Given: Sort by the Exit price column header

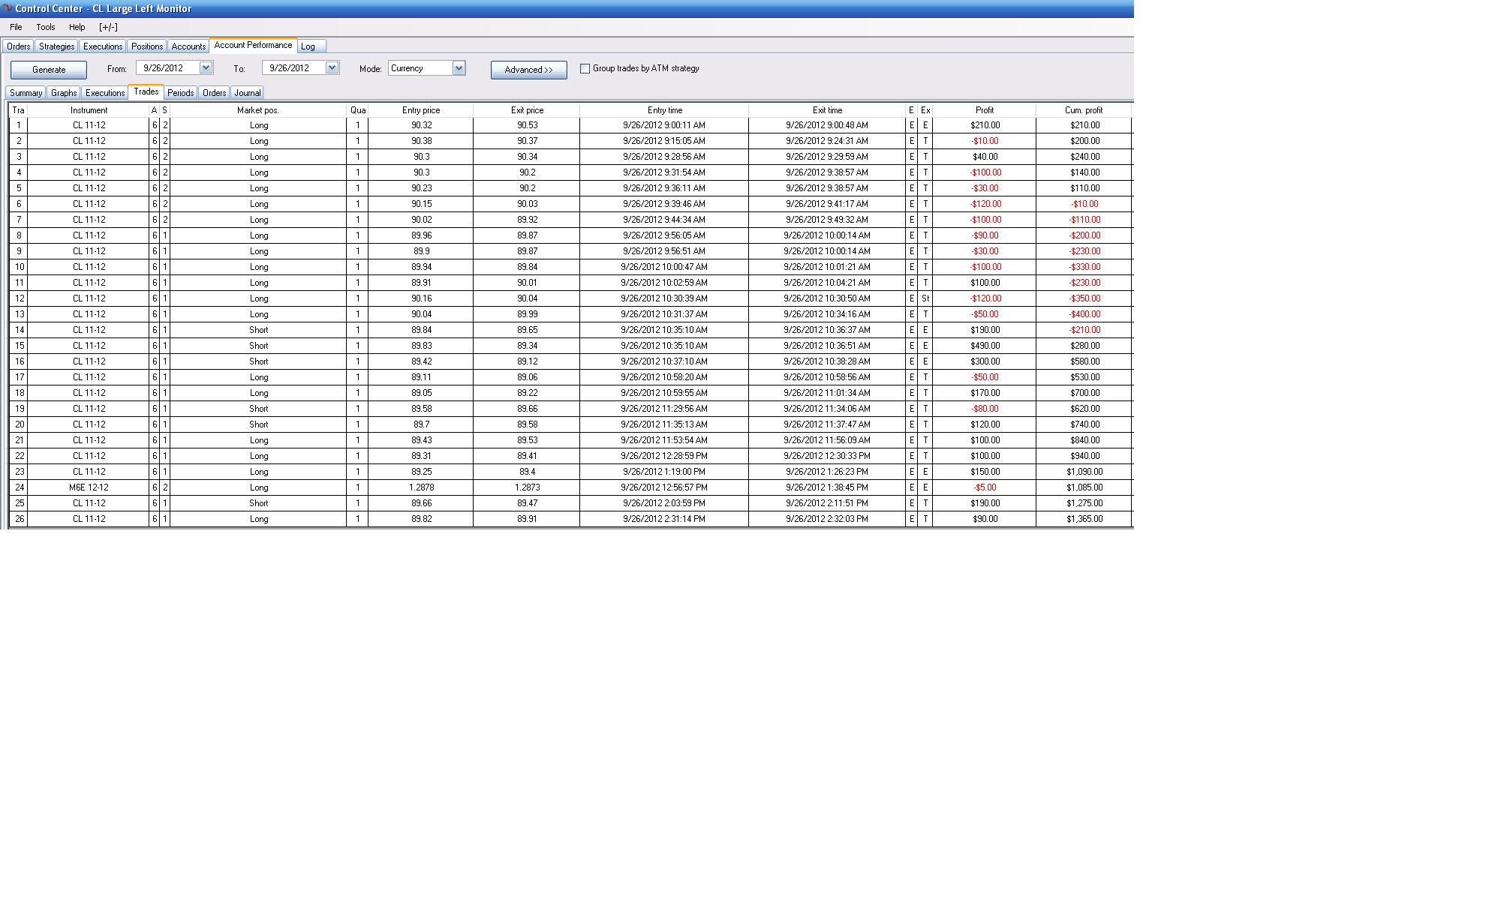Looking at the screenshot, I should pyautogui.click(x=527, y=110).
